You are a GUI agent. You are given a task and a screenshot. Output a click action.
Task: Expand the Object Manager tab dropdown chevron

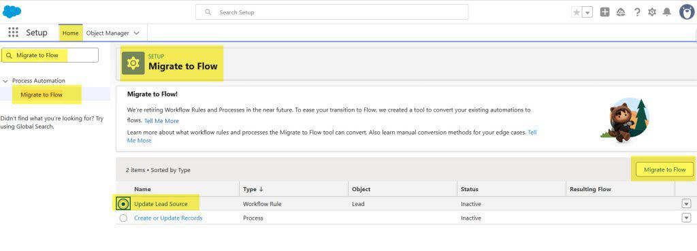[136, 33]
